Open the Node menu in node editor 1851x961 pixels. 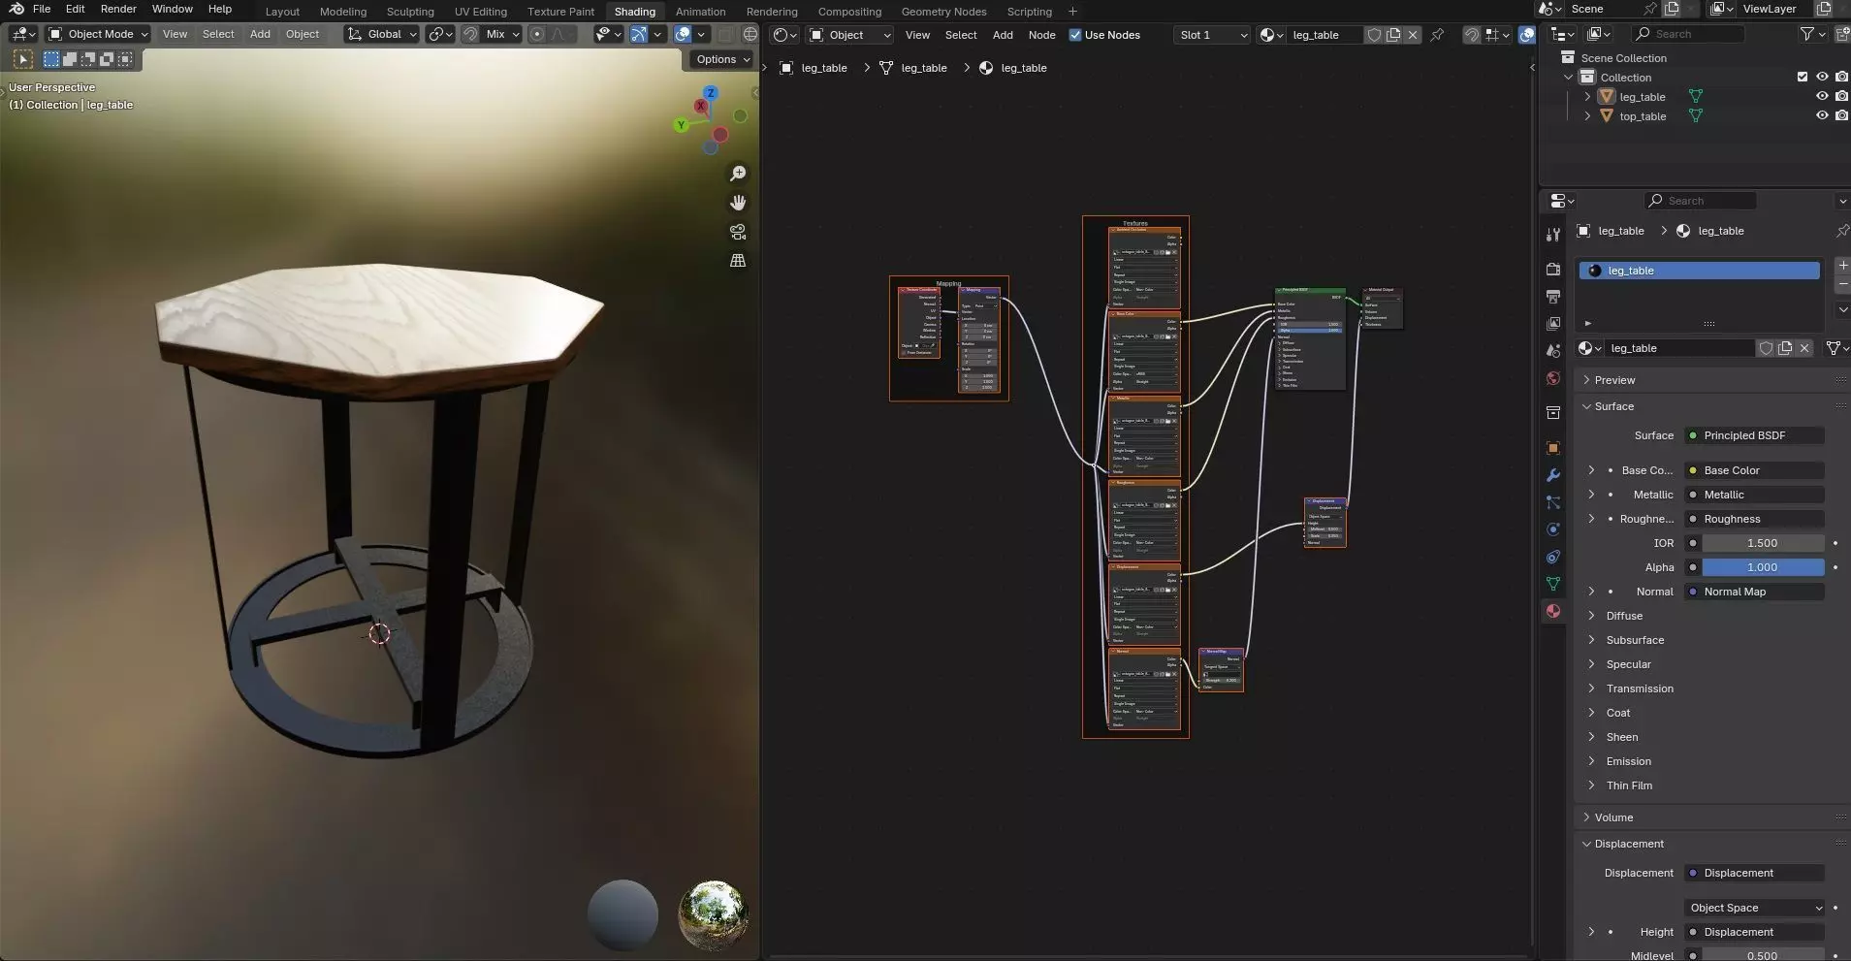pyautogui.click(x=1041, y=35)
